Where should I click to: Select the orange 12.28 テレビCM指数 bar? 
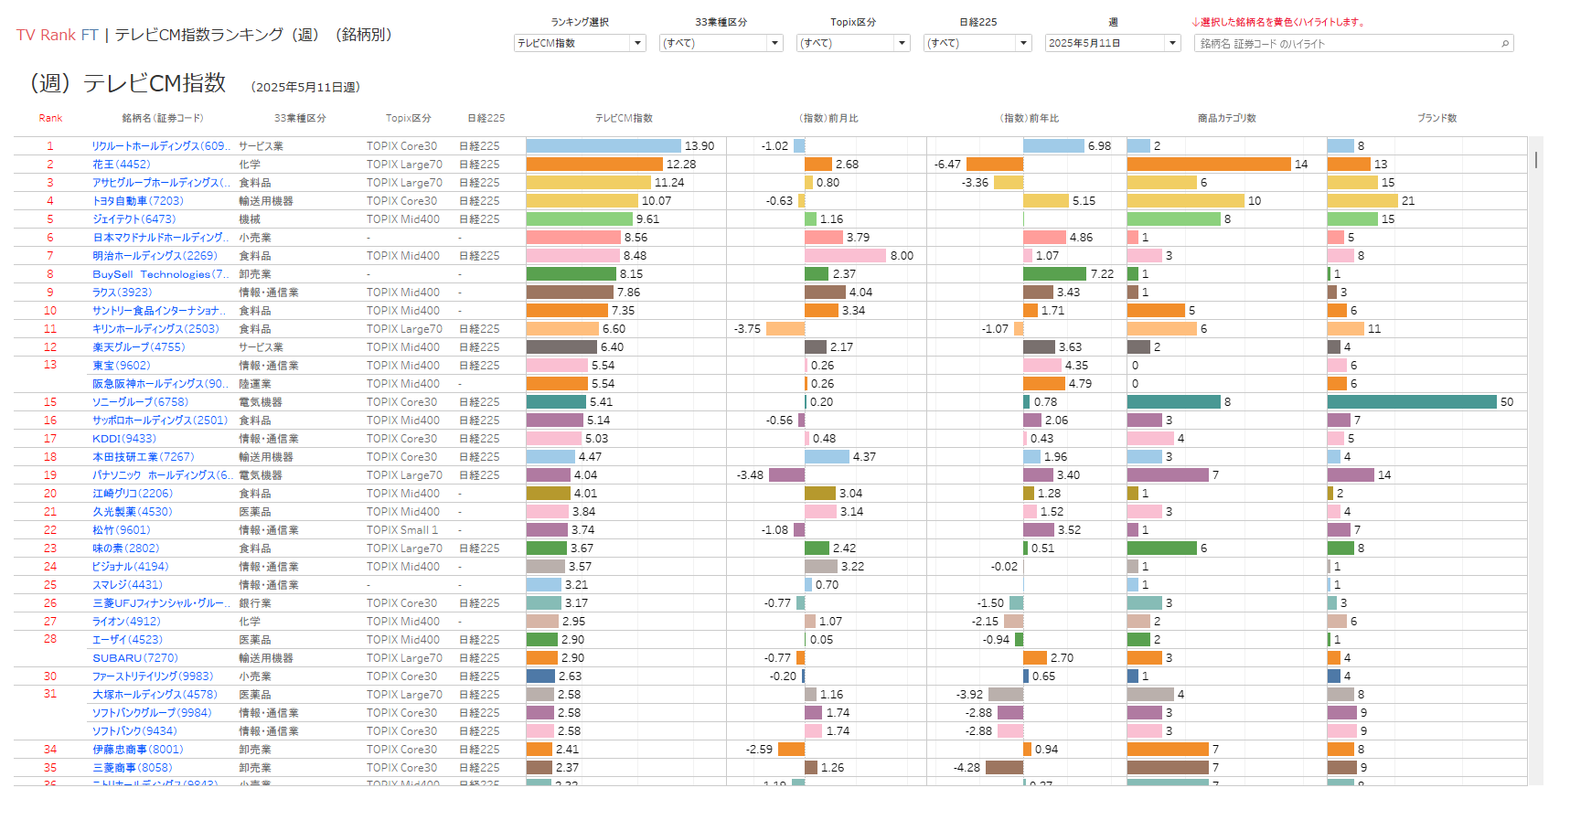coord(594,165)
